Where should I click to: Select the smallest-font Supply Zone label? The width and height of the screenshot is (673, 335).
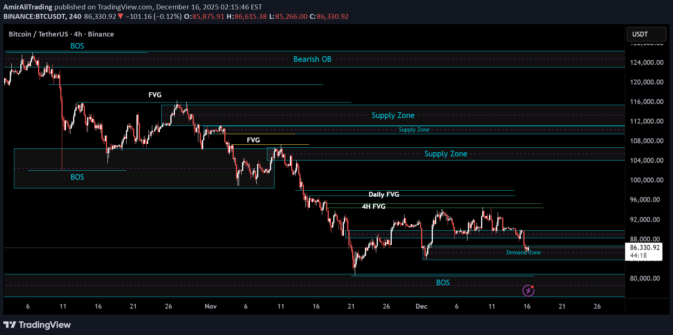pos(414,130)
